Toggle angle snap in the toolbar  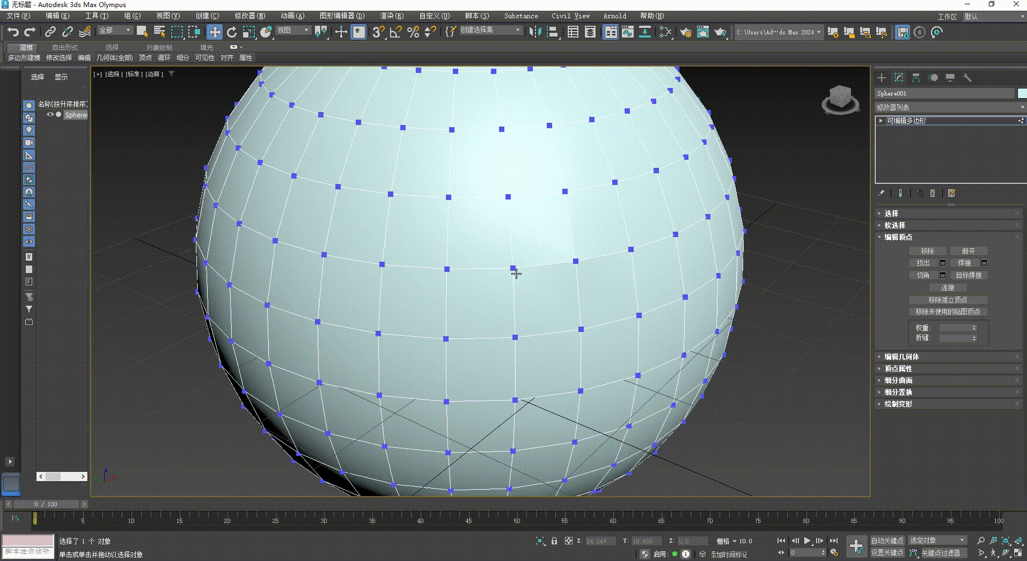point(395,32)
